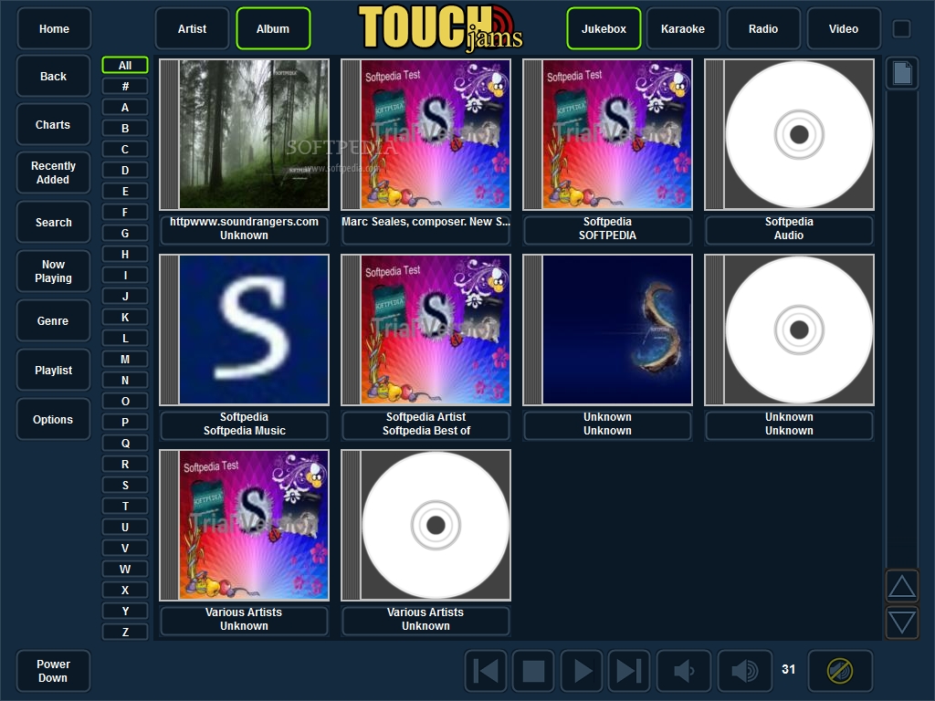This screenshot has height=701, width=935.
Task: Click the volume level number 31
Action: [x=788, y=669]
